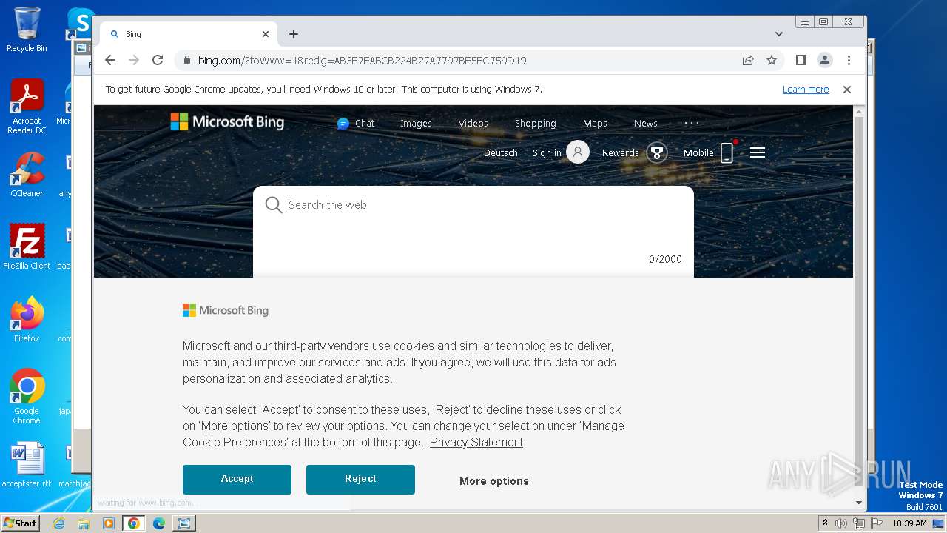Open tab search chevron
The height and width of the screenshot is (533, 947).
point(779,34)
